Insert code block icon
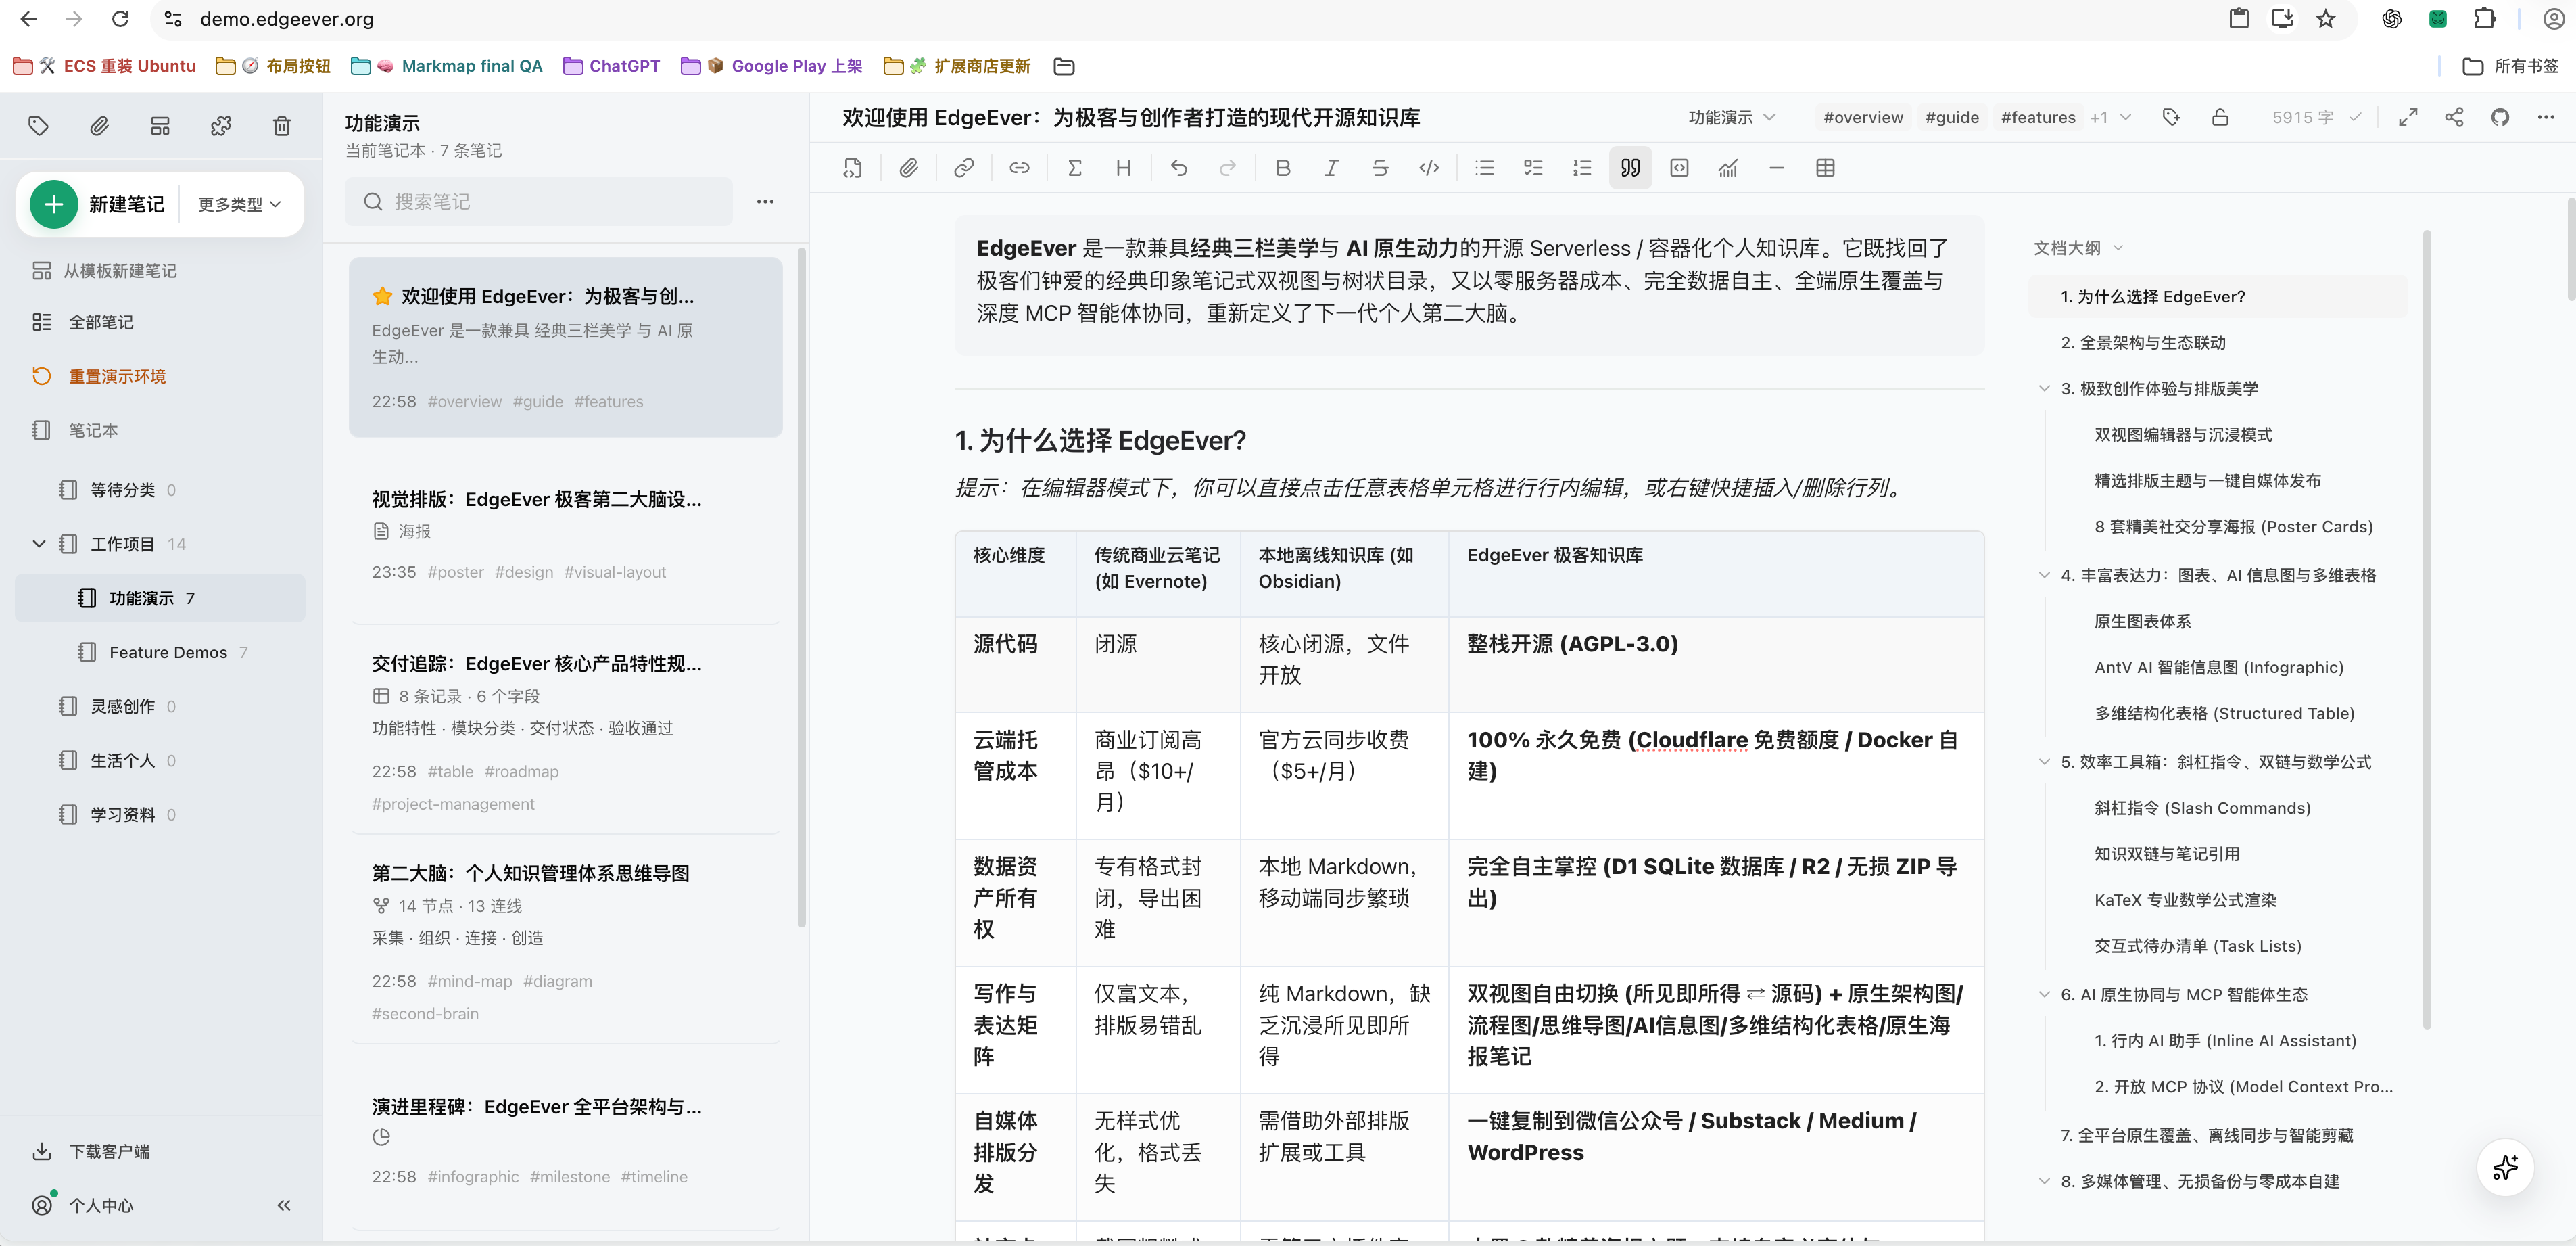 click(x=1679, y=168)
